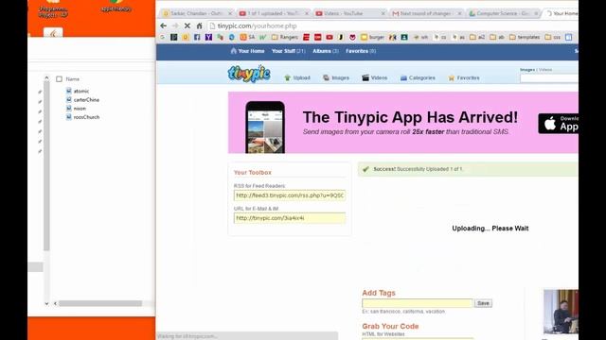Click the Tinypic App Has Arrived banner
The height and width of the screenshot is (340, 606).
[403, 123]
